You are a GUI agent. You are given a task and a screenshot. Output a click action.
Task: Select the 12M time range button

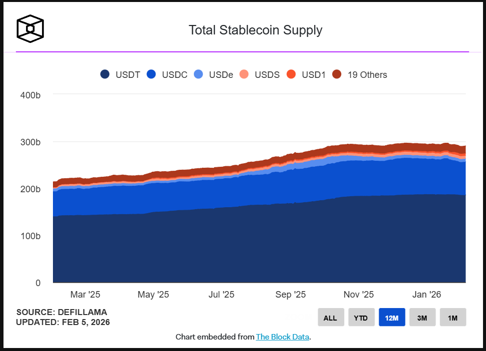[x=392, y=318]
